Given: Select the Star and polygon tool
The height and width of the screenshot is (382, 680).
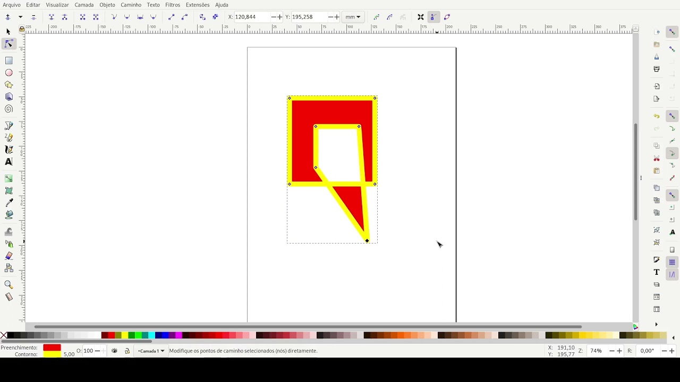Looking at the screenshot, I should [8, 85].
